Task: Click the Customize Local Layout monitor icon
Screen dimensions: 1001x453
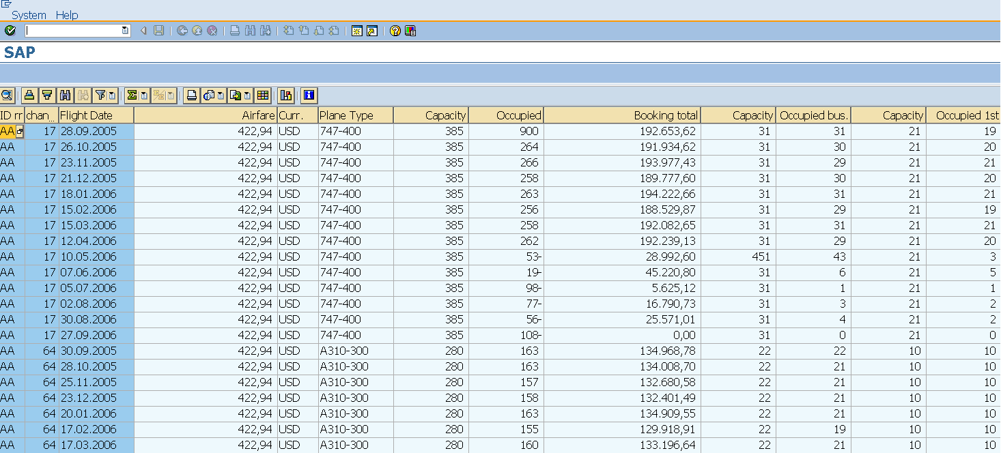Action: click(410, 31)
